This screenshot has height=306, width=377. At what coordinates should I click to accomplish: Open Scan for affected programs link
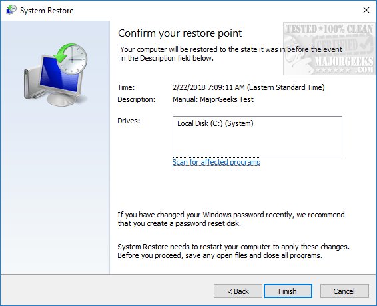click(216, 162)
